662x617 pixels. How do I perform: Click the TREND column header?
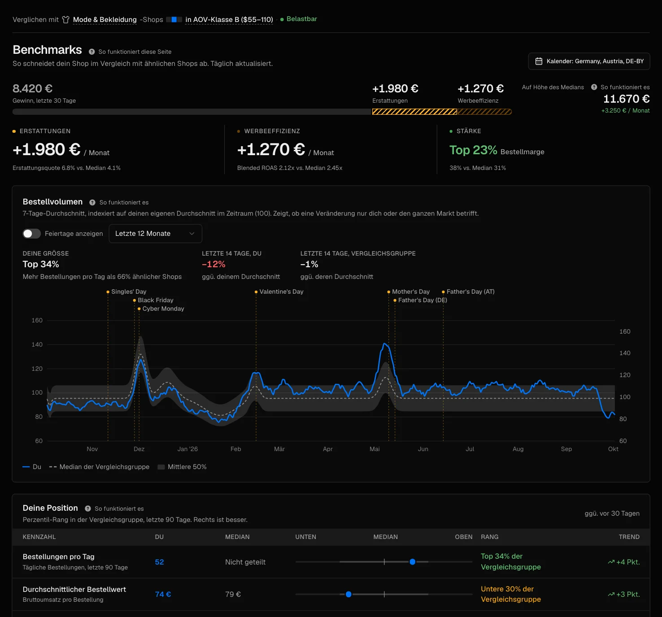coord(629,537)
